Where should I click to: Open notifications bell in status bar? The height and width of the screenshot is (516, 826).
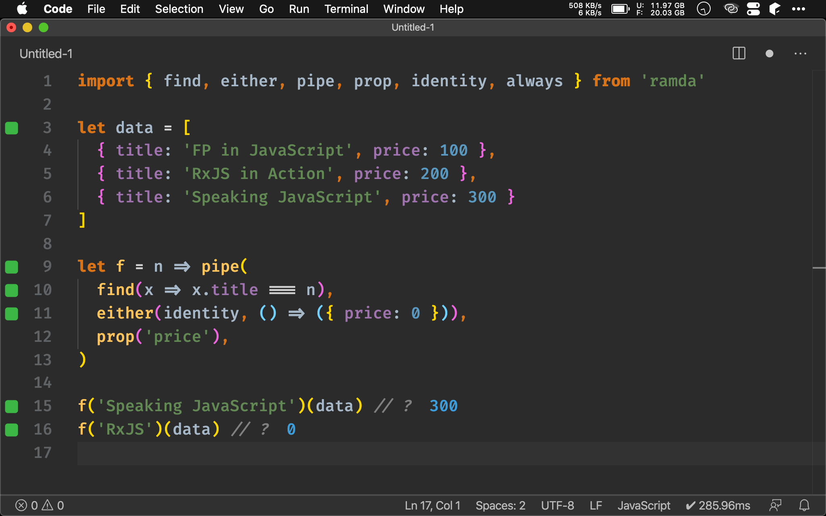tap(804, 505)
